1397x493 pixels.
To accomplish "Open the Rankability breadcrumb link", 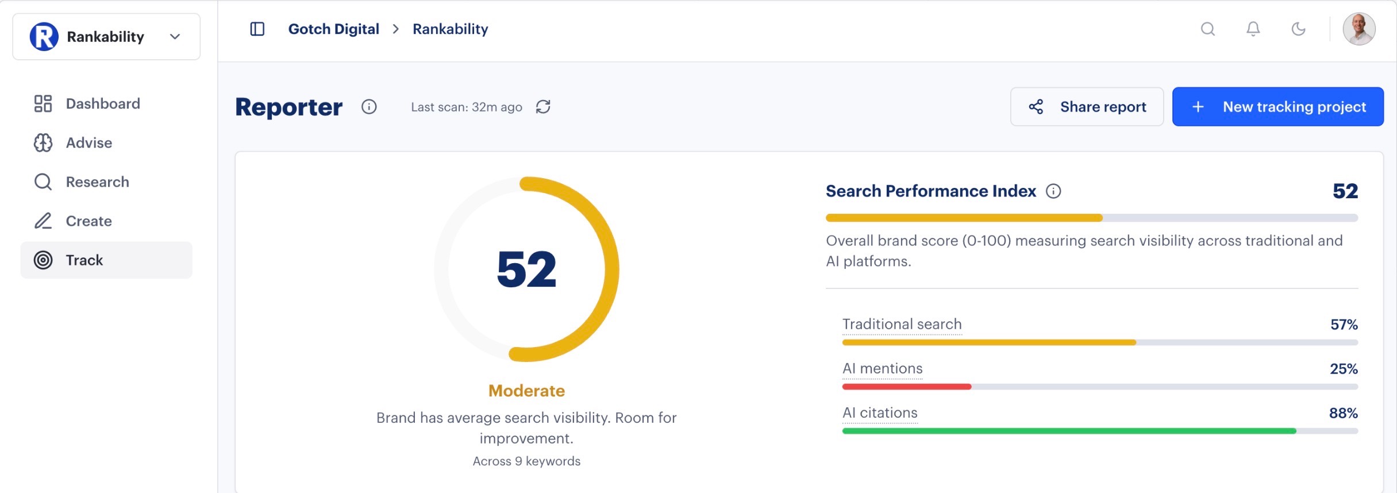I will [x=450, y=29].
